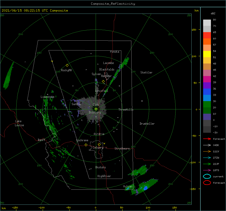
Task: Click the Composite_Reflectivity title
Action: (113, 4)
